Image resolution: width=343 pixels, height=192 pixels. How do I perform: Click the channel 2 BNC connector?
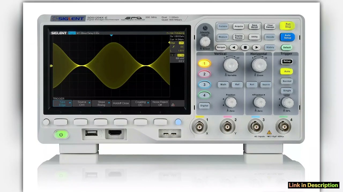227,127
